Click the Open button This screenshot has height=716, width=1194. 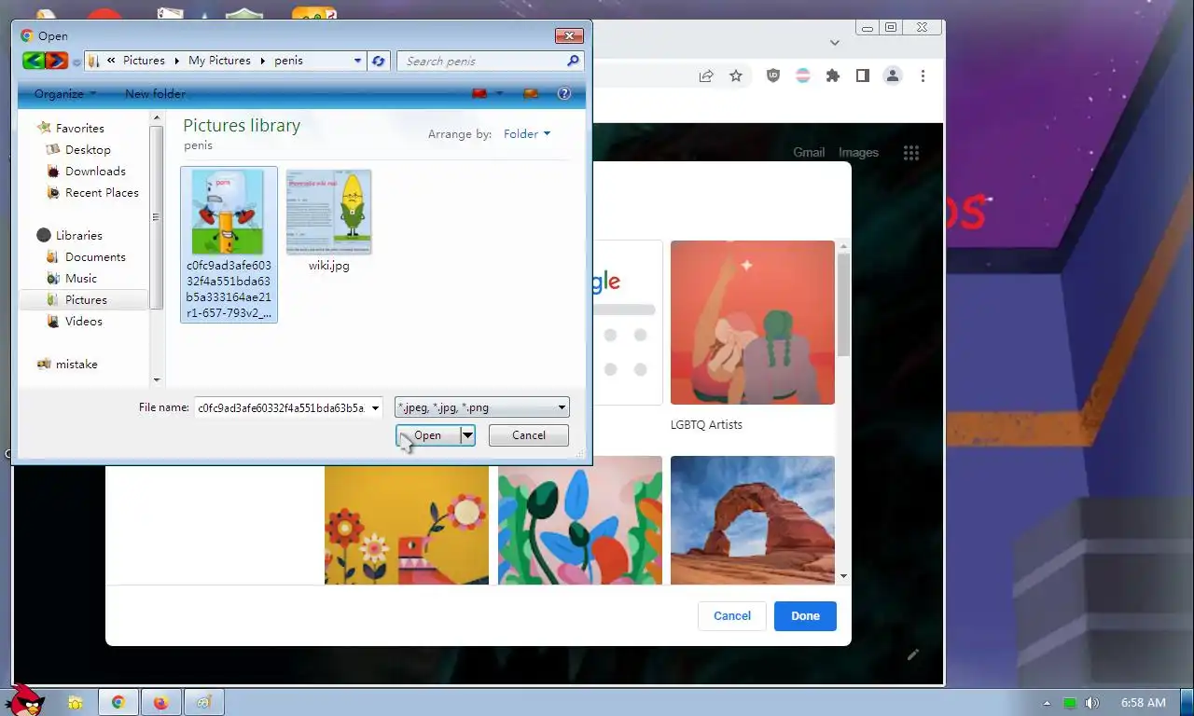(x=428, y=435)
